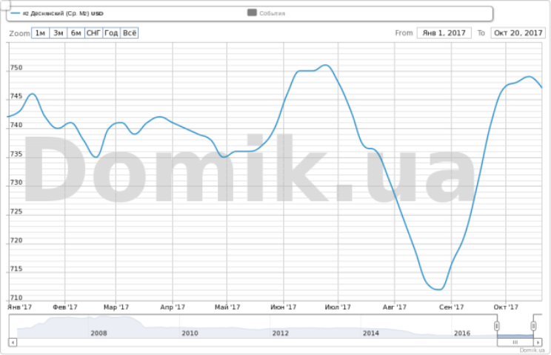
Task: Click 2010 in the navigator timeline
Action: pos(190,333)
